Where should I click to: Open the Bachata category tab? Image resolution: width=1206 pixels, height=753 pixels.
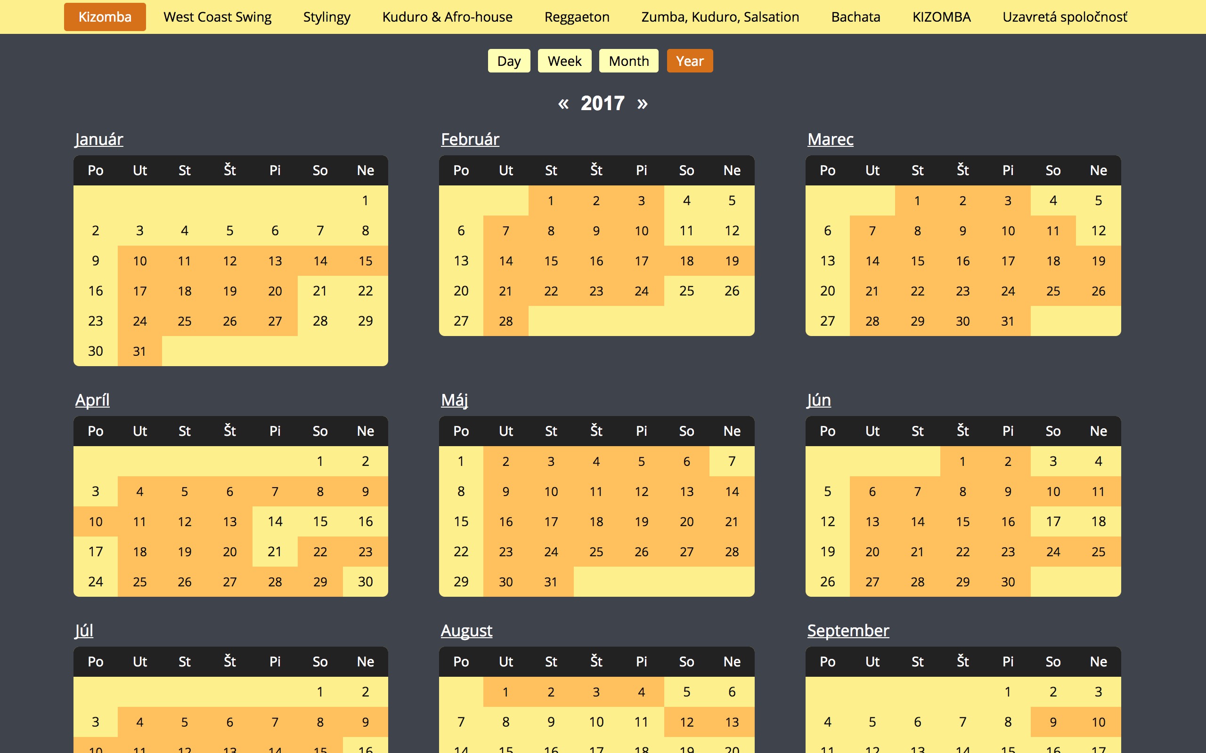(x=856, y=17)
